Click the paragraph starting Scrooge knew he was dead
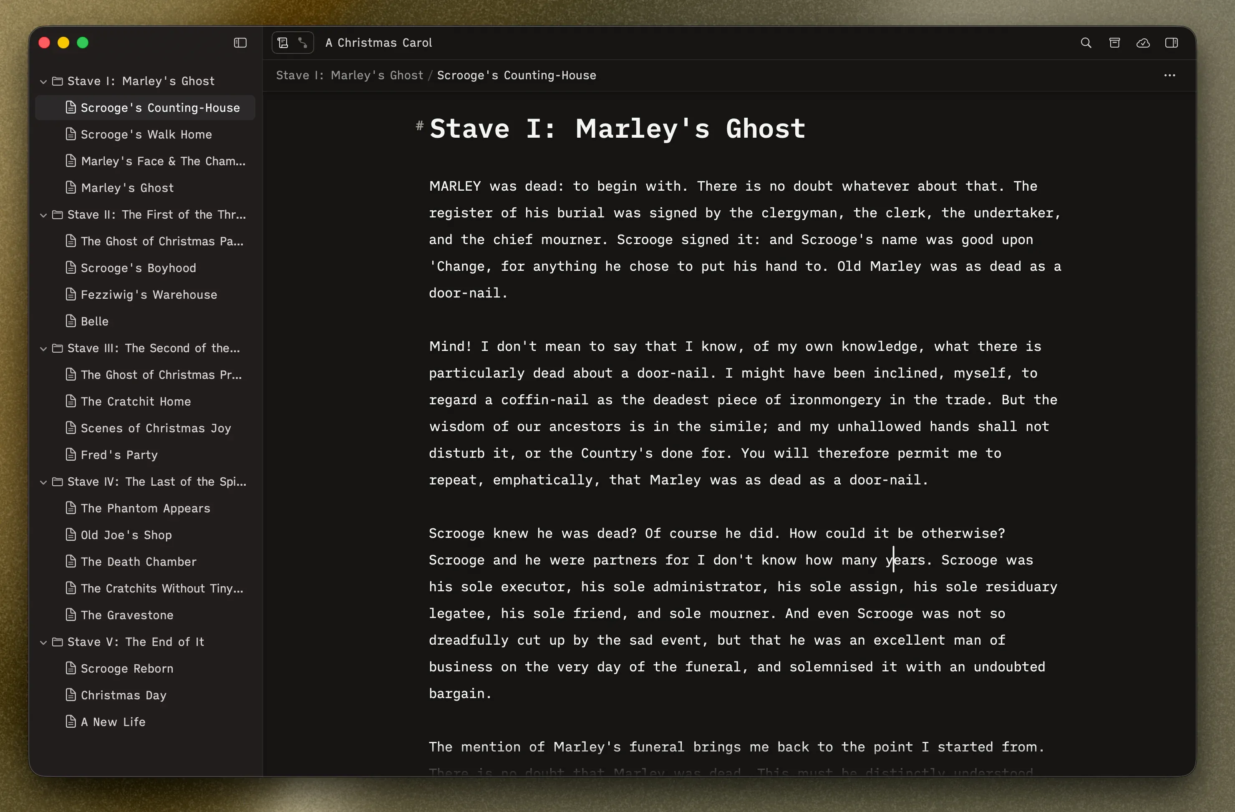 [x=743, y=613]
